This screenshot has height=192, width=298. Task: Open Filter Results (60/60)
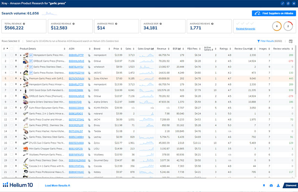click(x=270, y=41)
